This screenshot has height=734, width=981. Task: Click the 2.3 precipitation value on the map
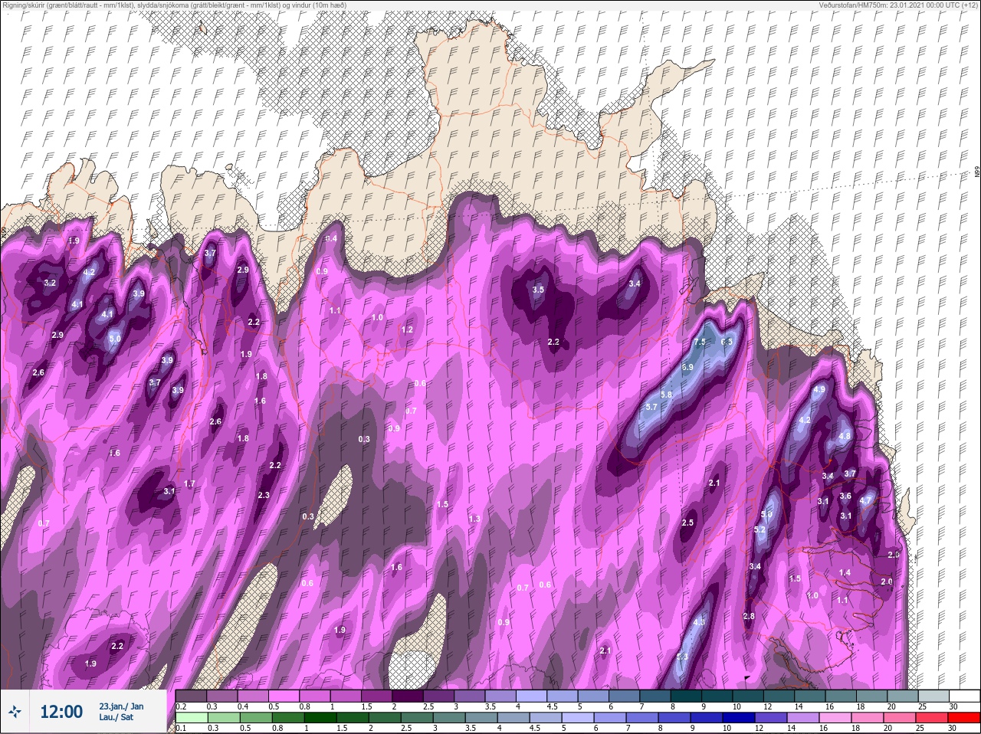pos(264,495)
